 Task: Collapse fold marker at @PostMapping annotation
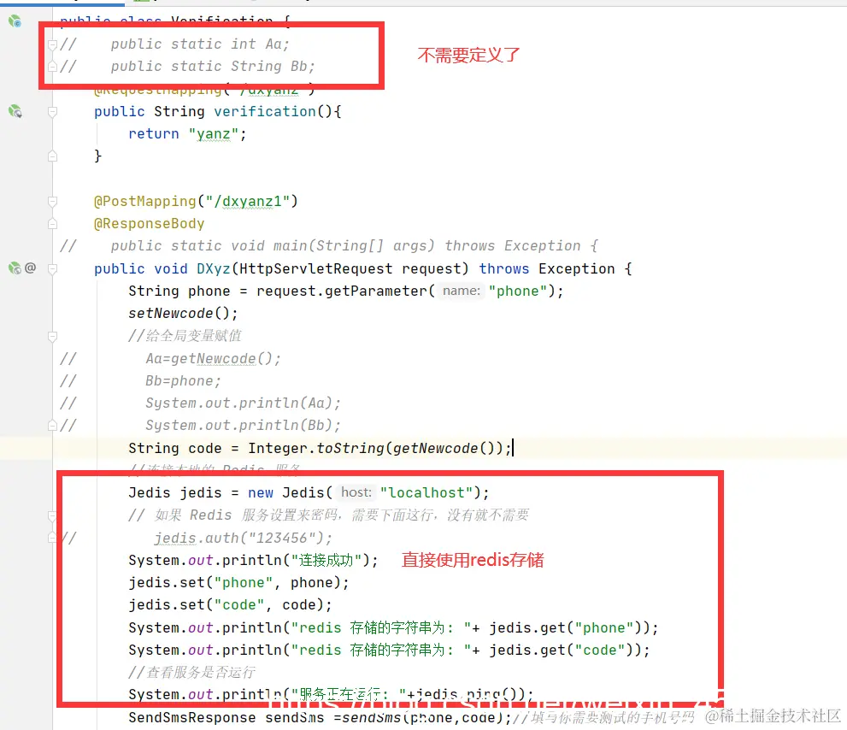click(52, 202)
